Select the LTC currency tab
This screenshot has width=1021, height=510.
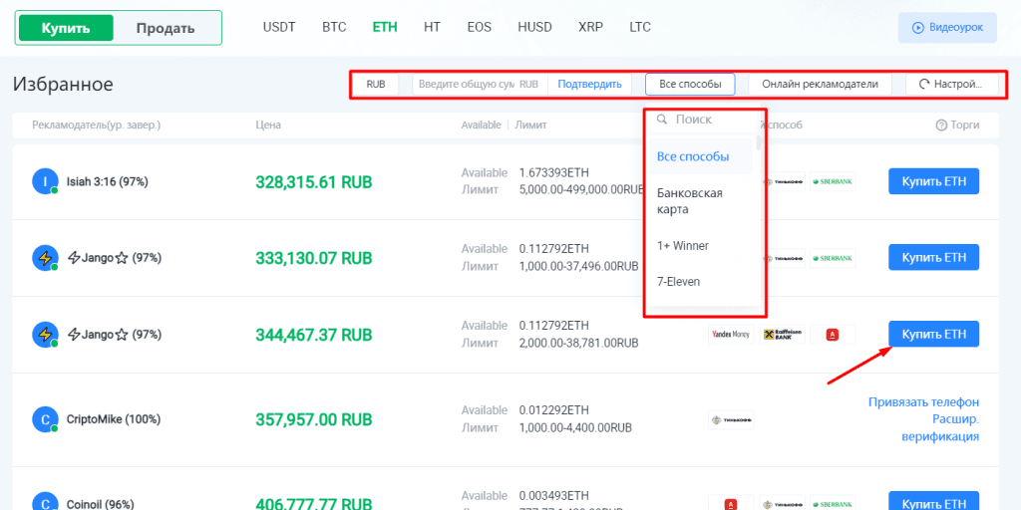640,27
